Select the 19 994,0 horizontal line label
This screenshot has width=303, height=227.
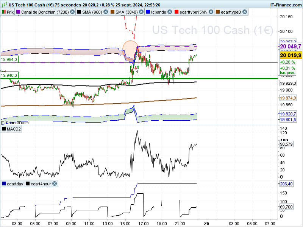click(x=9, y=59)
